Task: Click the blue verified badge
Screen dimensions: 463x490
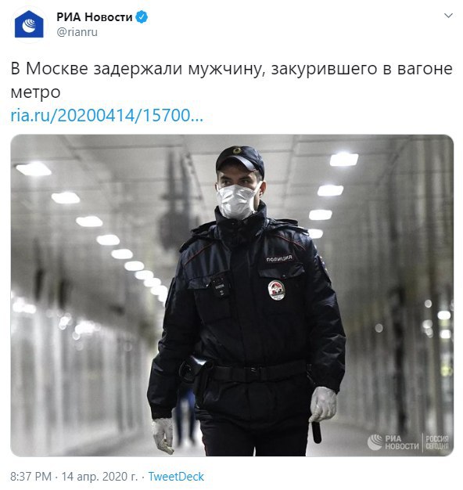Action: click(142, 17)
